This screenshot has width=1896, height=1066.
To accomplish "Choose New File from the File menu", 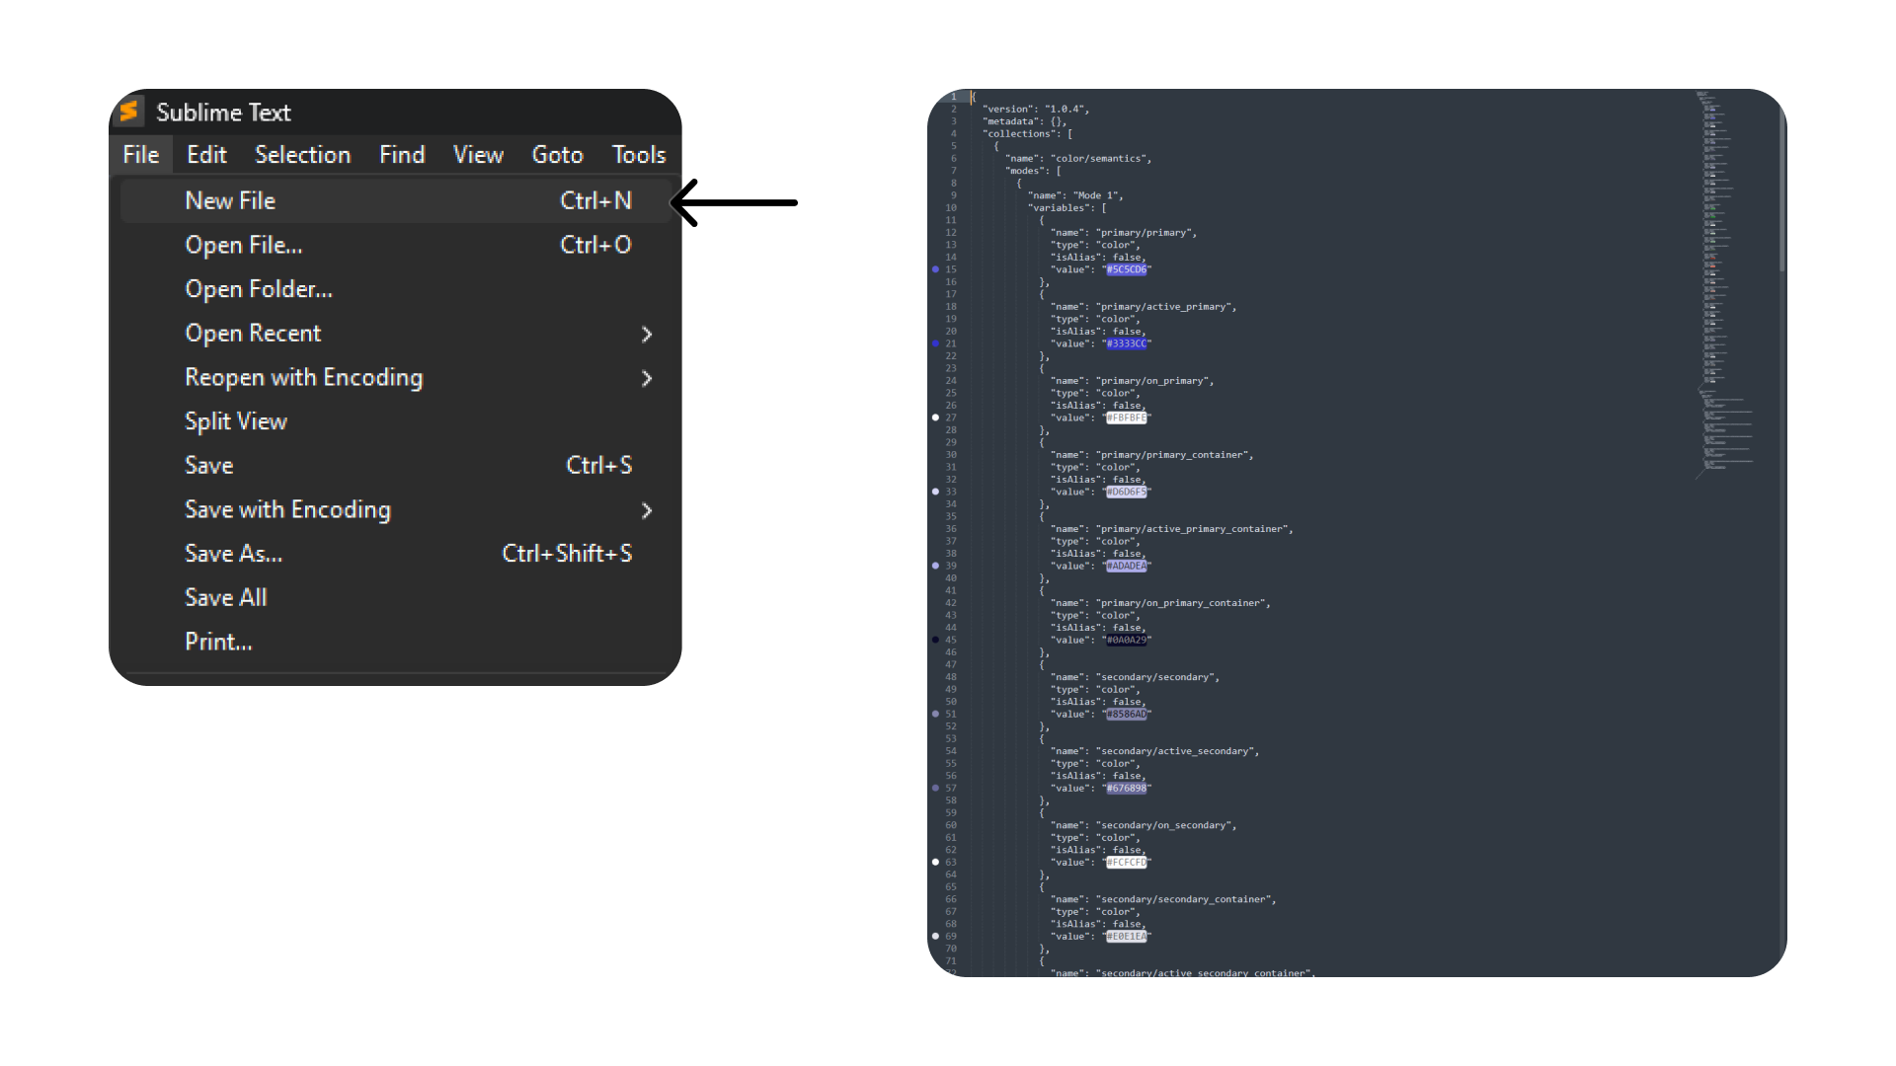I will click(x=230, y=201).
